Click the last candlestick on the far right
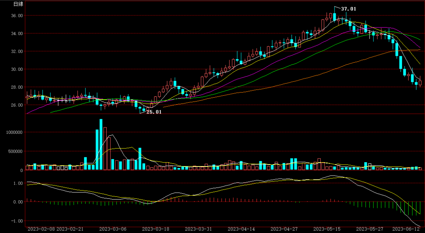The image size is (425, 233). (420, 83)
